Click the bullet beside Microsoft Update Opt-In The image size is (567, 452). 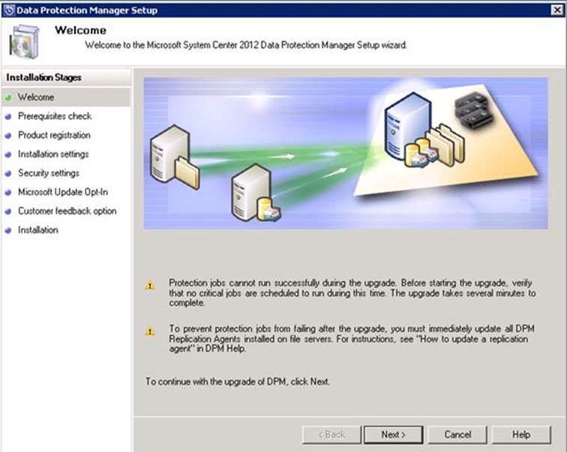[8, 193]
